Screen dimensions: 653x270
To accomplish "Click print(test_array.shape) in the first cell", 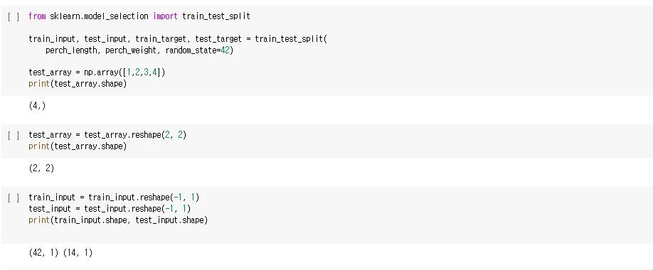I will (78, 84).
